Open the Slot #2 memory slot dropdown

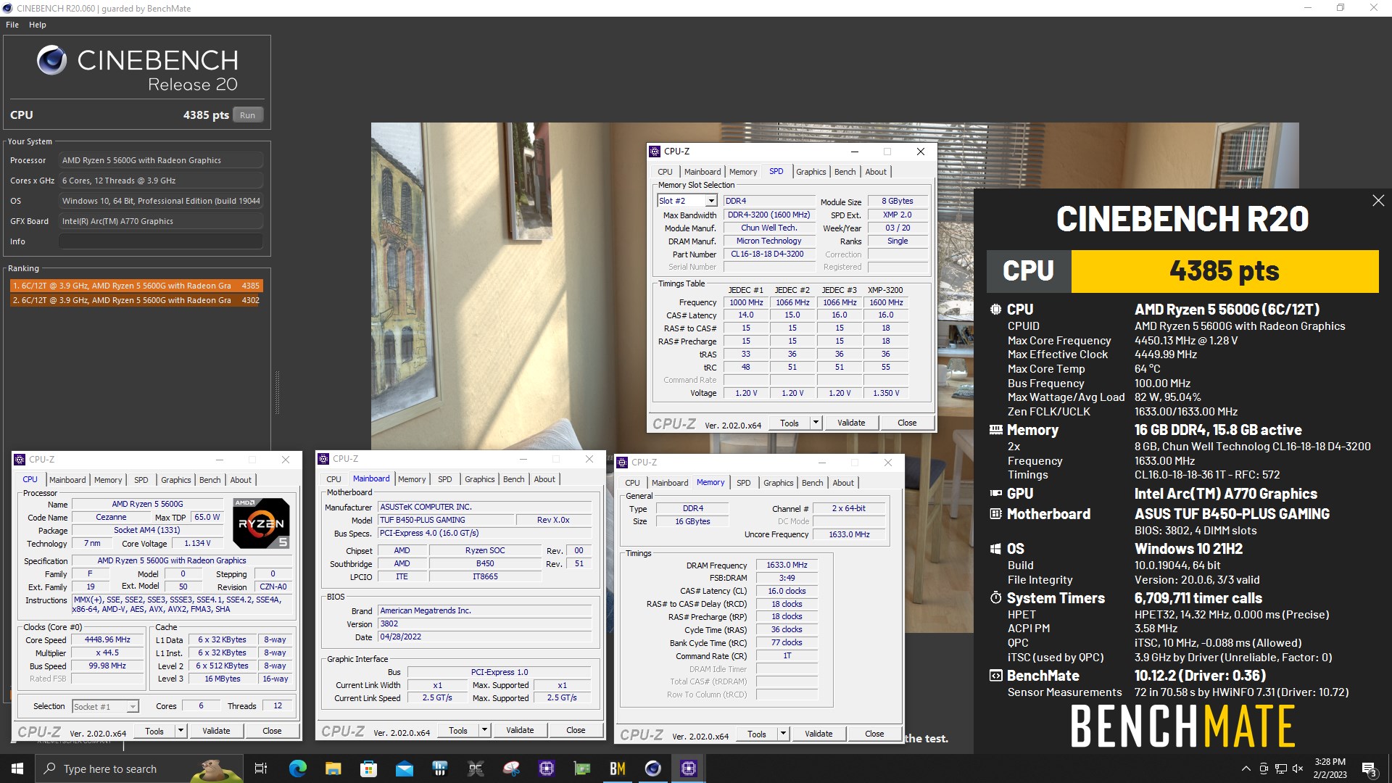tap(711, 201)
